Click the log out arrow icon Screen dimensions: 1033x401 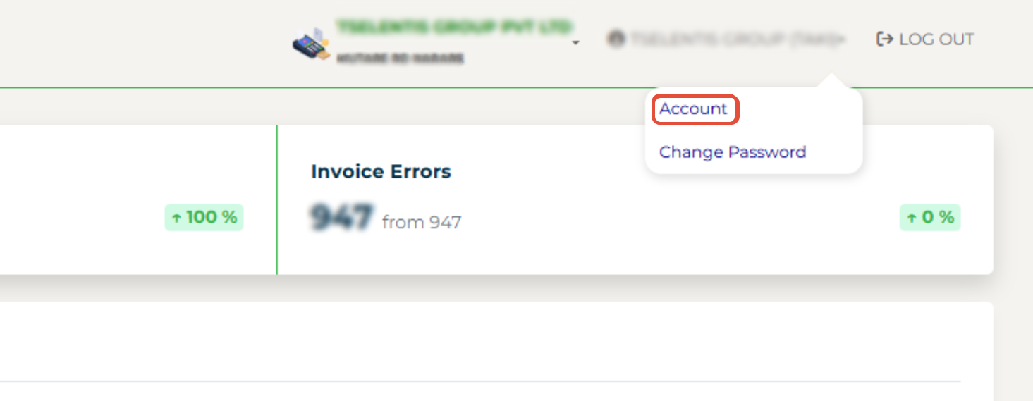884,39
